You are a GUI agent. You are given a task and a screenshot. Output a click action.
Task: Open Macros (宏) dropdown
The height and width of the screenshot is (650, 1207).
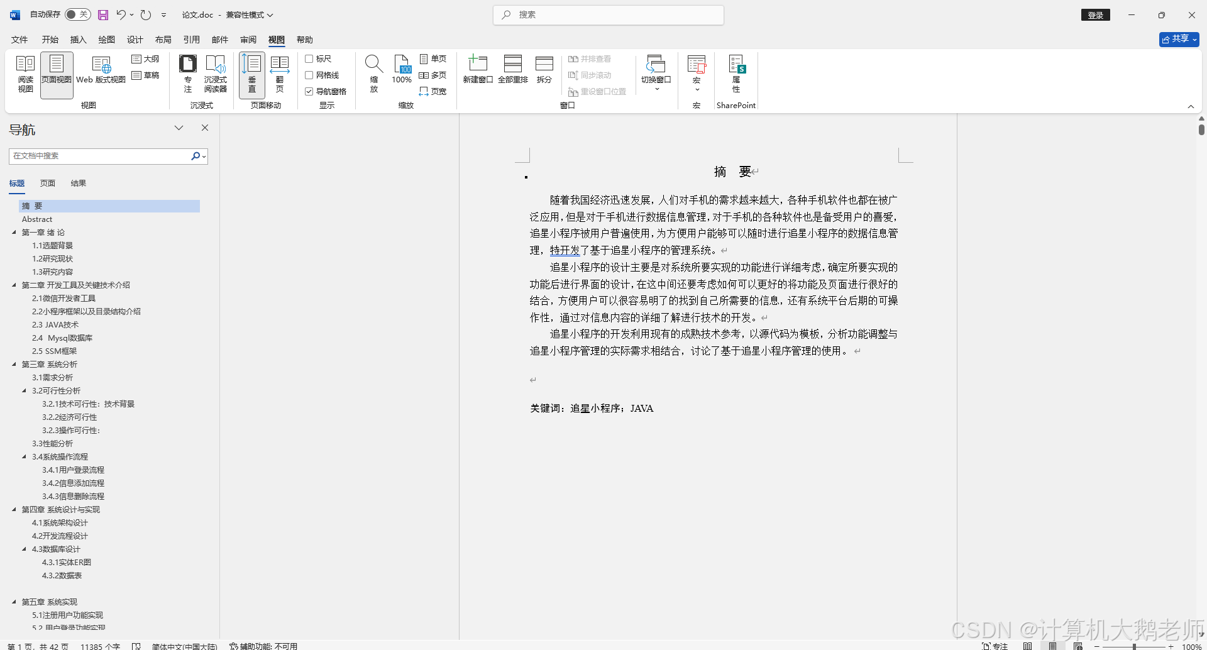(x=697, y=74)
